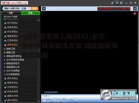Screen dimensions: 139x103
Task: Click the double-right arrow icon above the video
Action: 44,9
